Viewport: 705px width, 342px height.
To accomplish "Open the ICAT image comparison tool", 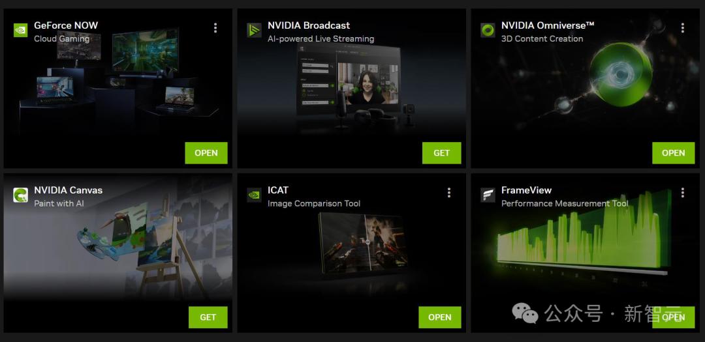I will pos(440,317).
